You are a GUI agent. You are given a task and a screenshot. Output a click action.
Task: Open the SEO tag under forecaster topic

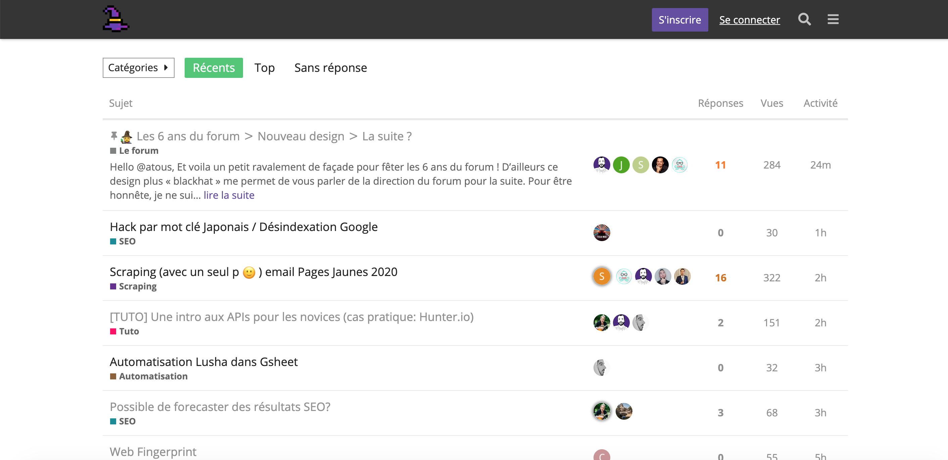click(123, 421)
